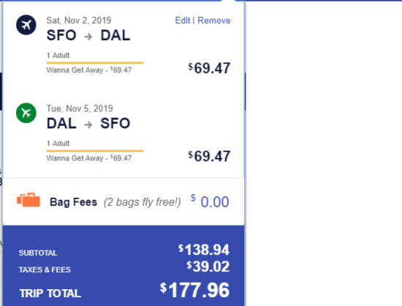The image size is (402, 306).
Task: Click the Edit link
Action: click(x=183, y=20)
